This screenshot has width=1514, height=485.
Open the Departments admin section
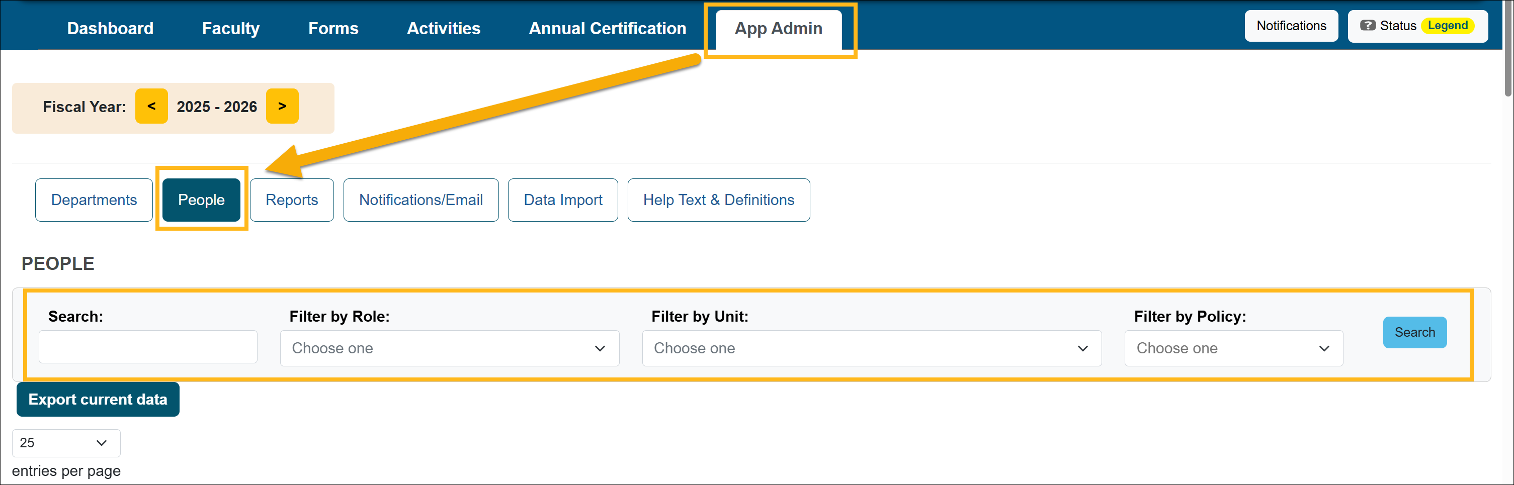click(94, 200)
